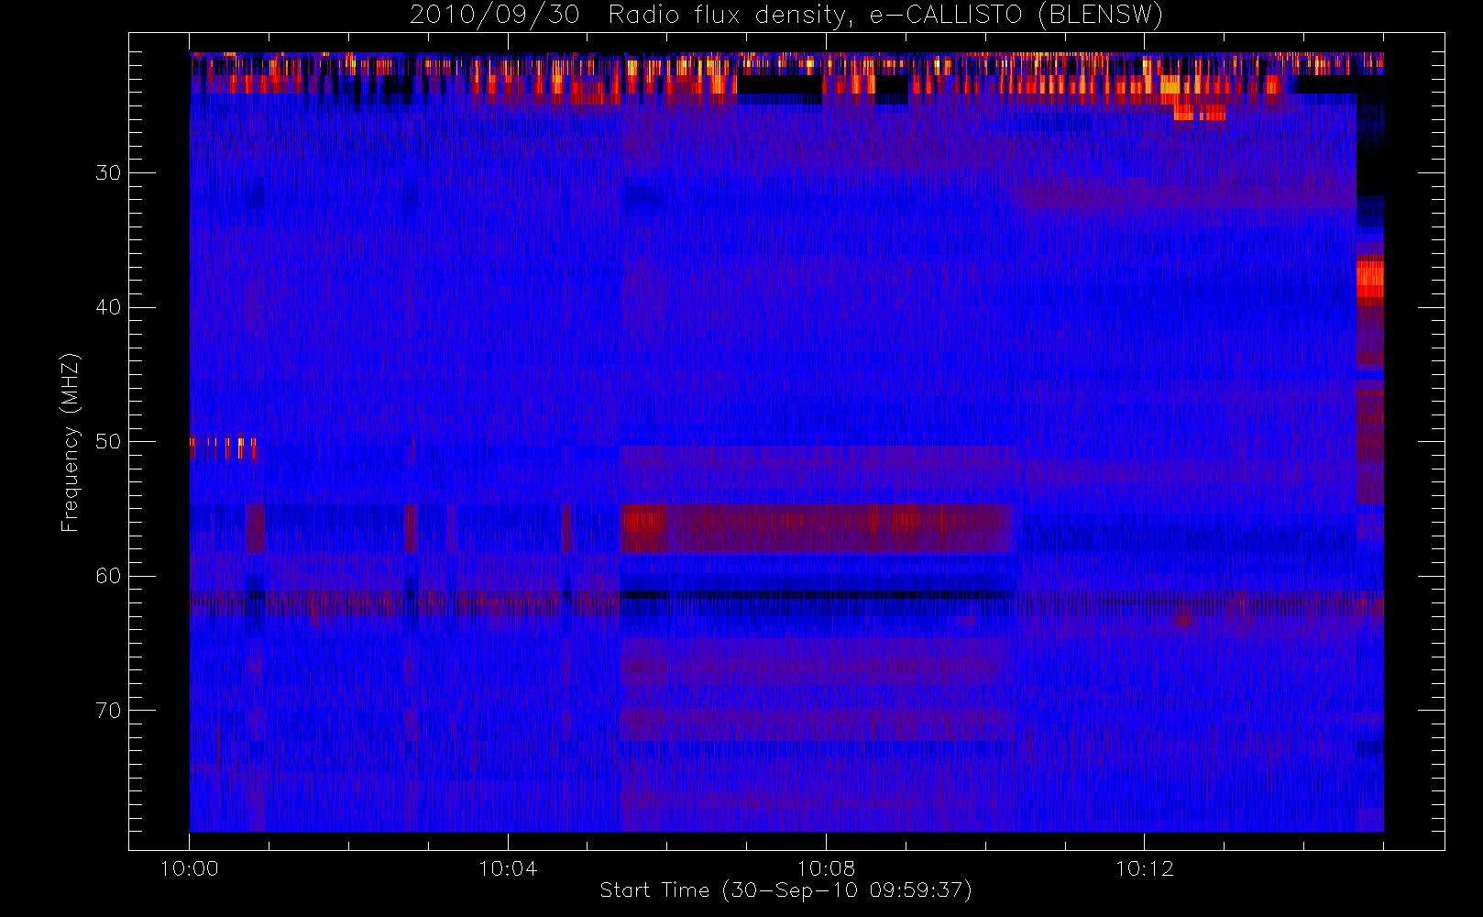Click the red-orange patch near 38 MHz at right edge
This screenshot has width=1483, height=917.
click(x=1369, y=278)
